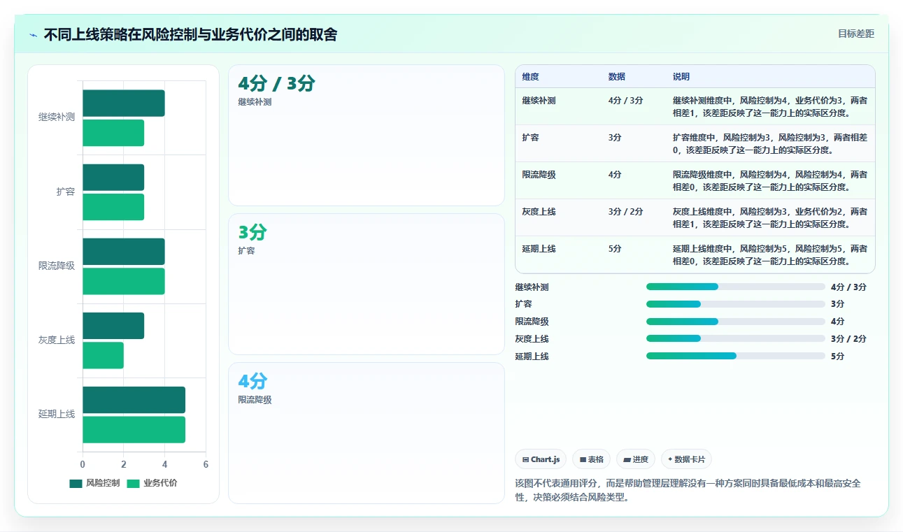Open the Chart.js tag chip
Screen dimensions: 903x532
[x=541, y=459]
